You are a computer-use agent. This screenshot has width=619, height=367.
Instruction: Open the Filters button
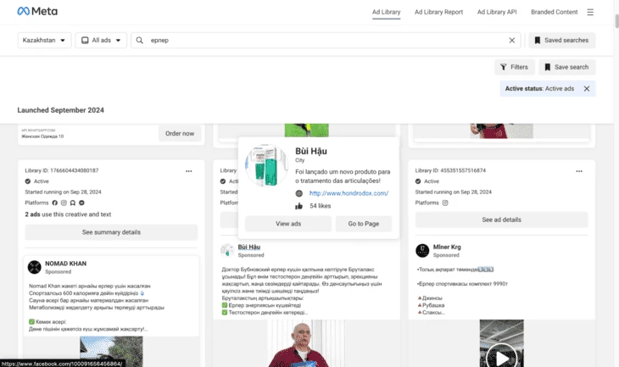click(x=515, y=67)
